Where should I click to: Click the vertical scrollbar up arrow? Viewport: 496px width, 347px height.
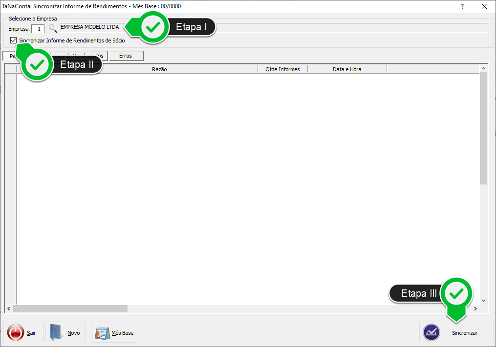484,69
